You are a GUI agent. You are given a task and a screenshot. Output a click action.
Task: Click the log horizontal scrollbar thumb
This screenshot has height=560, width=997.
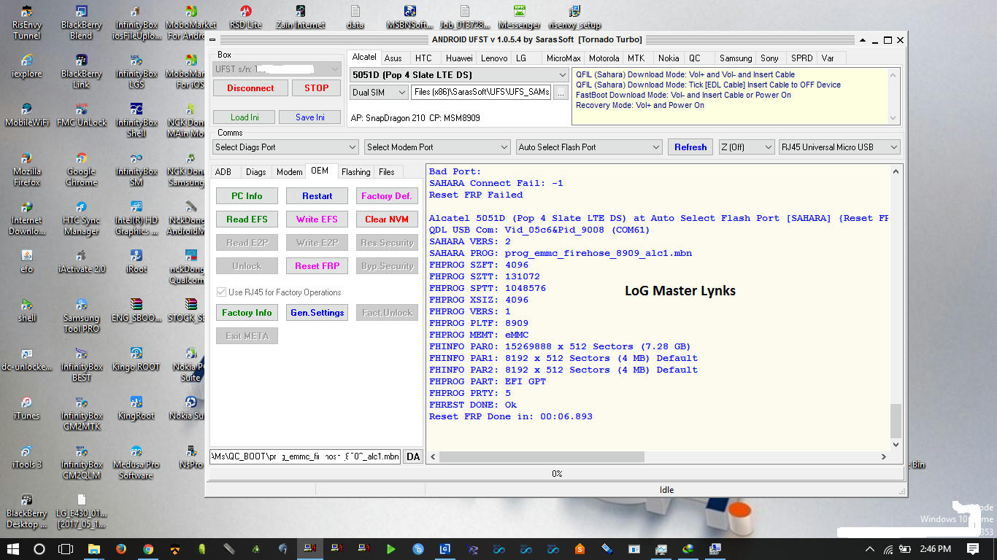[x=542, y=457]
